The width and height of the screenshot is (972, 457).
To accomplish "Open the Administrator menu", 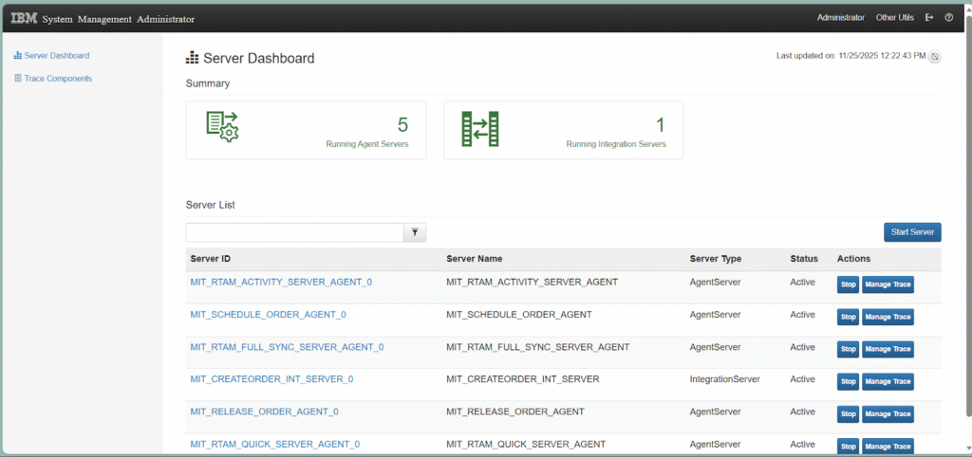I will click(840, 18).
